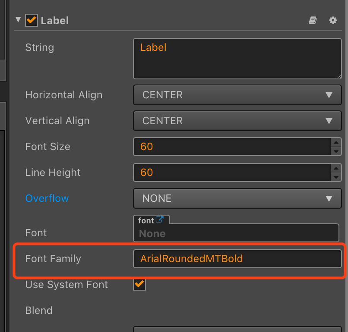Decrease Font Size with down arrow

(x=336, y=151)
